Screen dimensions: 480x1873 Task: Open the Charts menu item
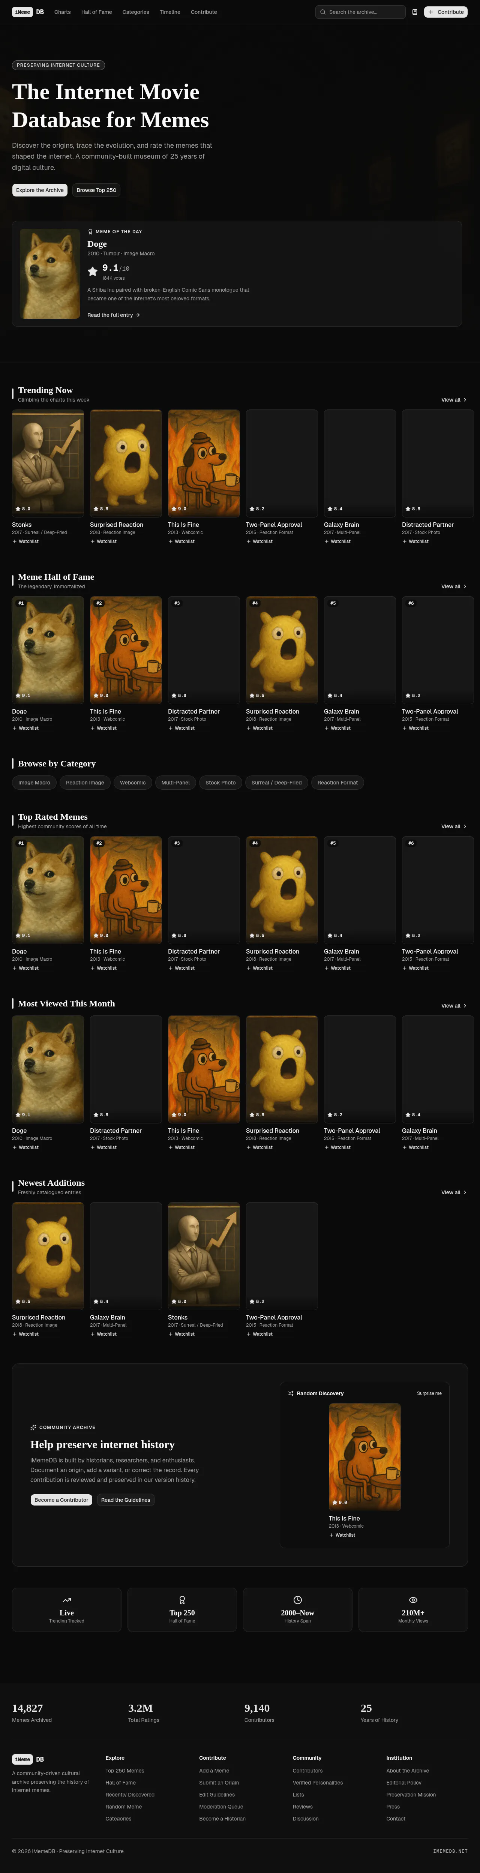63,12
